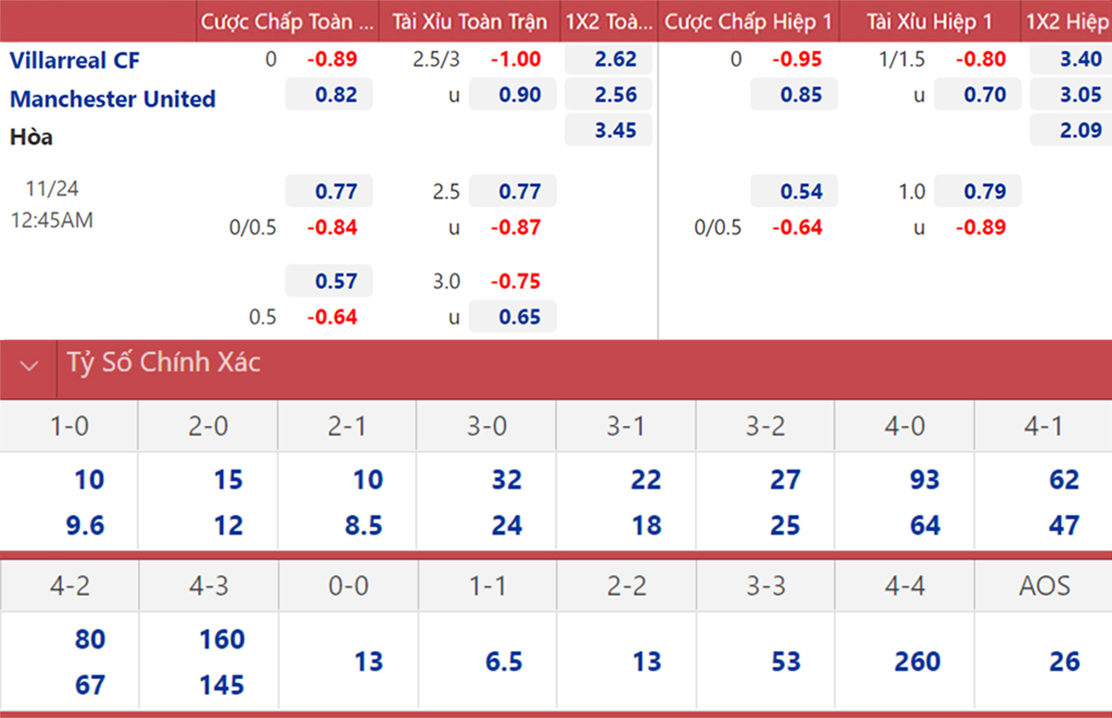Select over 3.0 odds -0.75
The width and height of the screenshot is (1112, 718).
pos(512,282)
